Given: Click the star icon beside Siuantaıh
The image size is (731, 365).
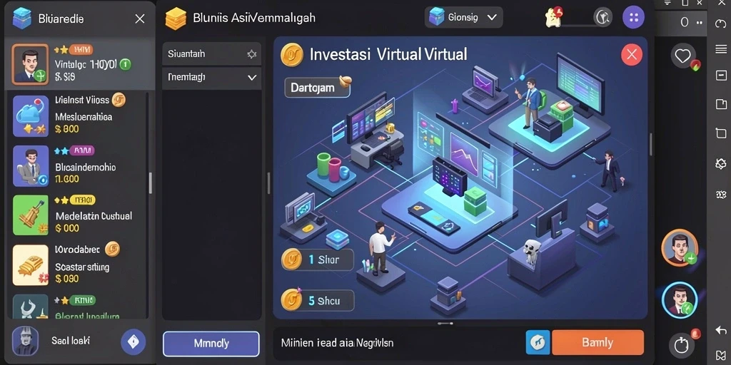Looking at the screenshot, I should (252, 54).
